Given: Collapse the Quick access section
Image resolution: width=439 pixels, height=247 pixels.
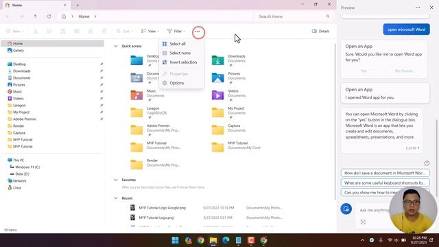Looking at the screenshot, I should coord(116,46).
